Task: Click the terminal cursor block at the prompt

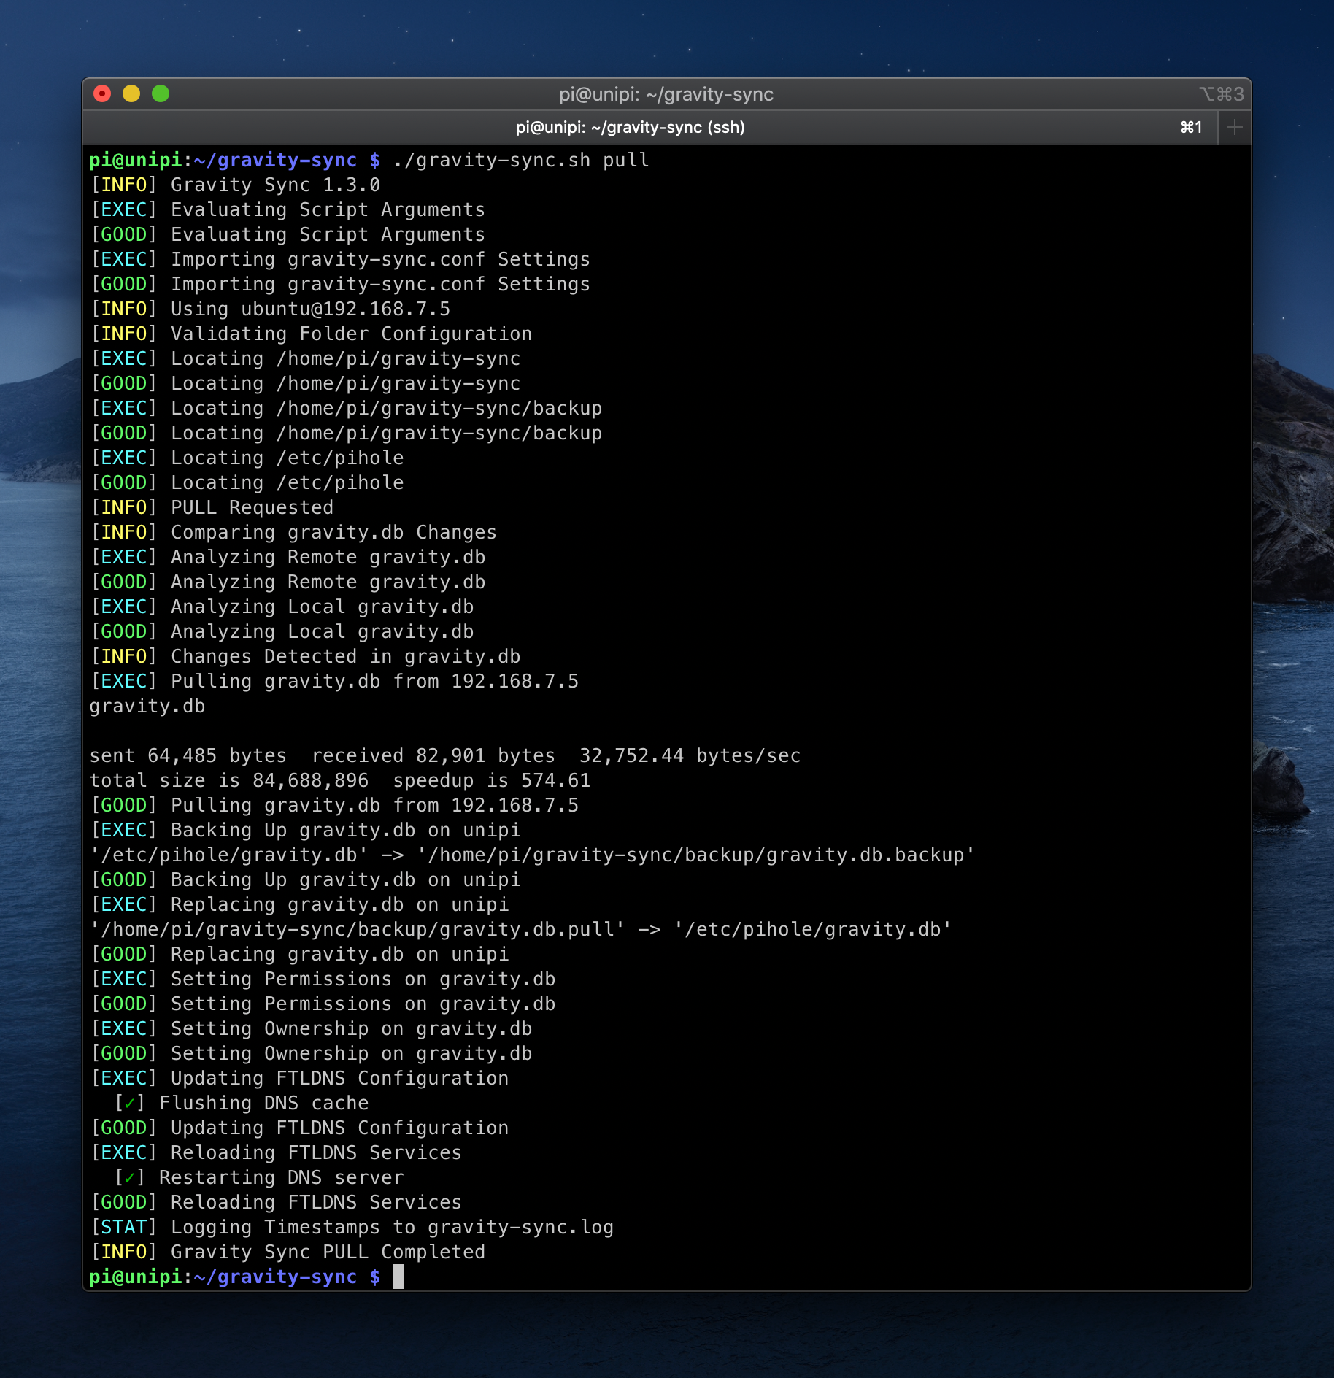Action: pyautogui.click(x=398, y=1277)
